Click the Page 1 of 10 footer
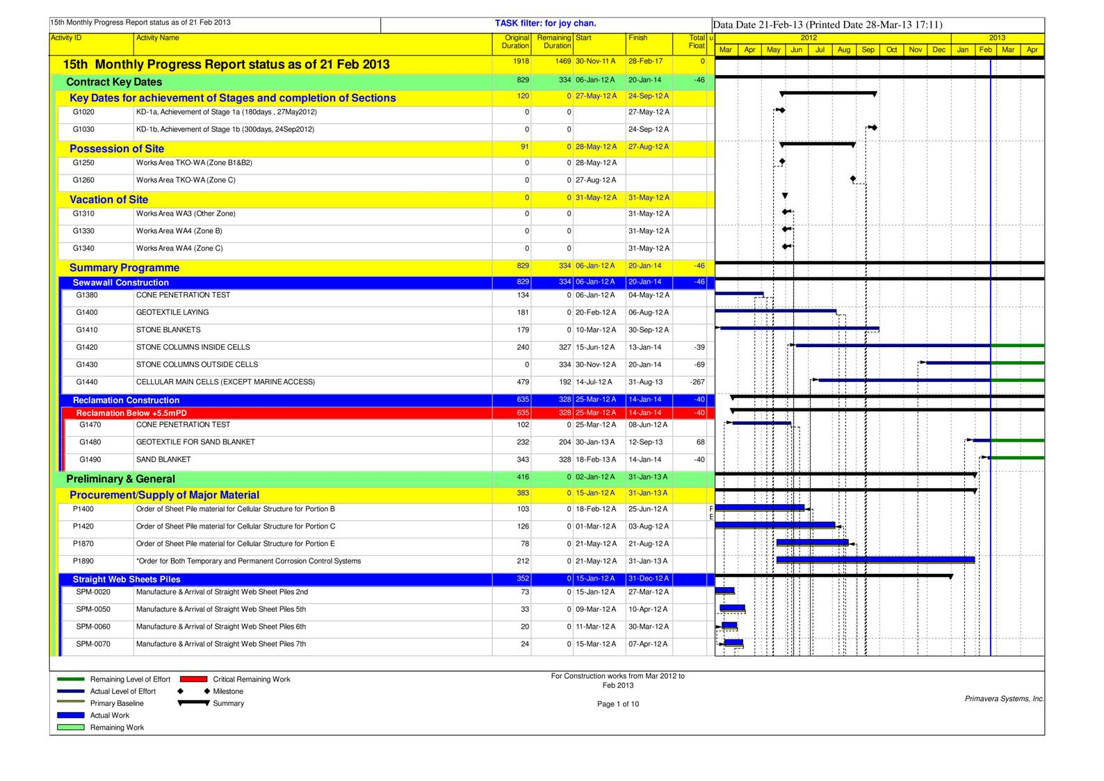This screenshot has height=781, width=1104. tap(618, 704)
